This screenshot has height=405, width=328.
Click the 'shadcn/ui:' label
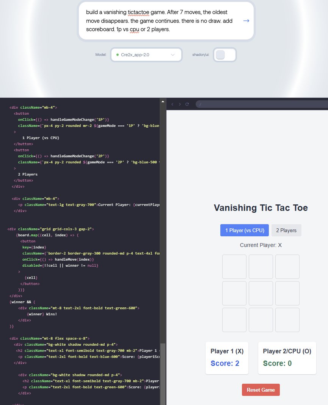tap(201, 54)
